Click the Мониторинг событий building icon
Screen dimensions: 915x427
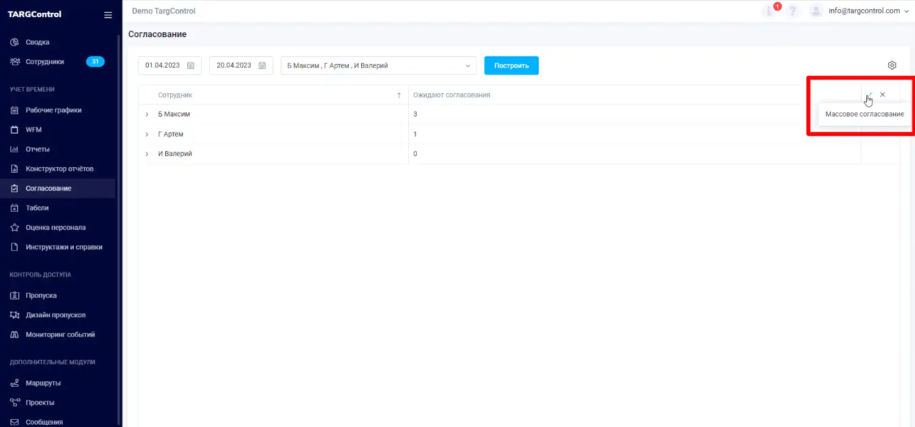pyautogui.click(x=15, y=335)
